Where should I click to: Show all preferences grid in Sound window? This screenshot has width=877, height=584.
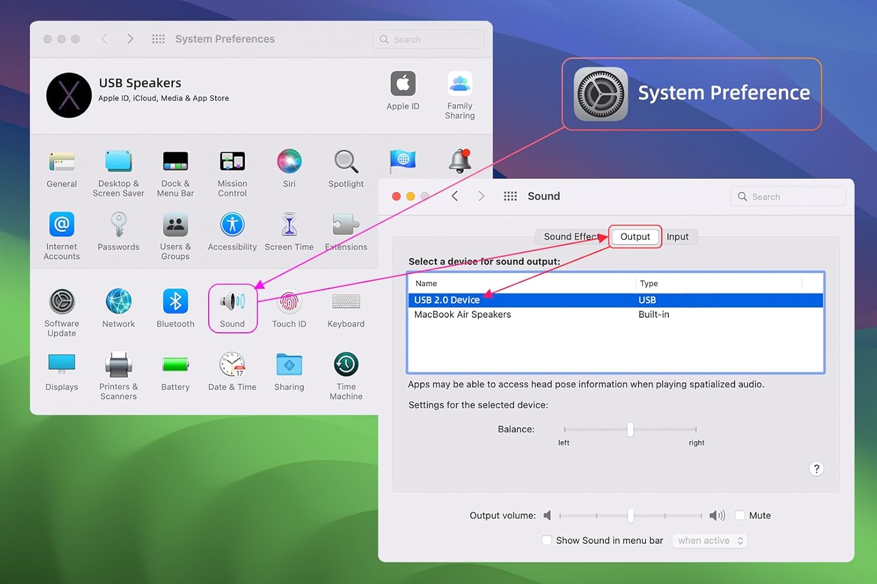tap(510, 196)
